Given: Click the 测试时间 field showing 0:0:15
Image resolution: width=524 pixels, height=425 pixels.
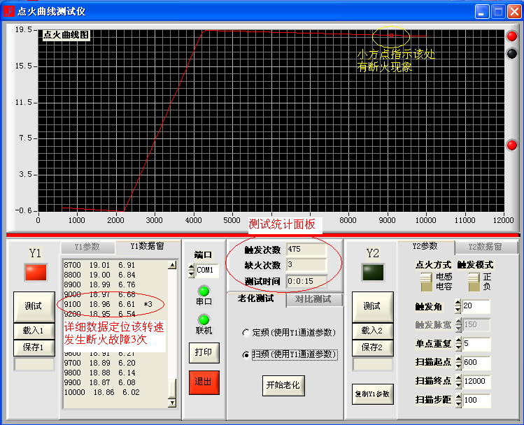Looking at the screenshot, I should [x=306, y=282].
